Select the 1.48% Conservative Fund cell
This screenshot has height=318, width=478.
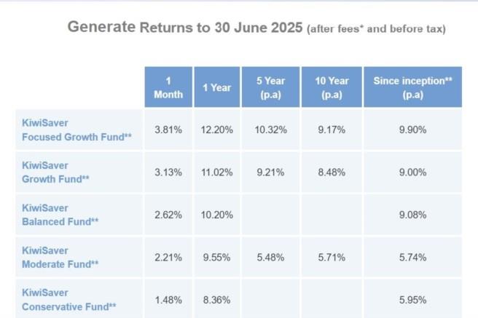(x=168, y=298)
